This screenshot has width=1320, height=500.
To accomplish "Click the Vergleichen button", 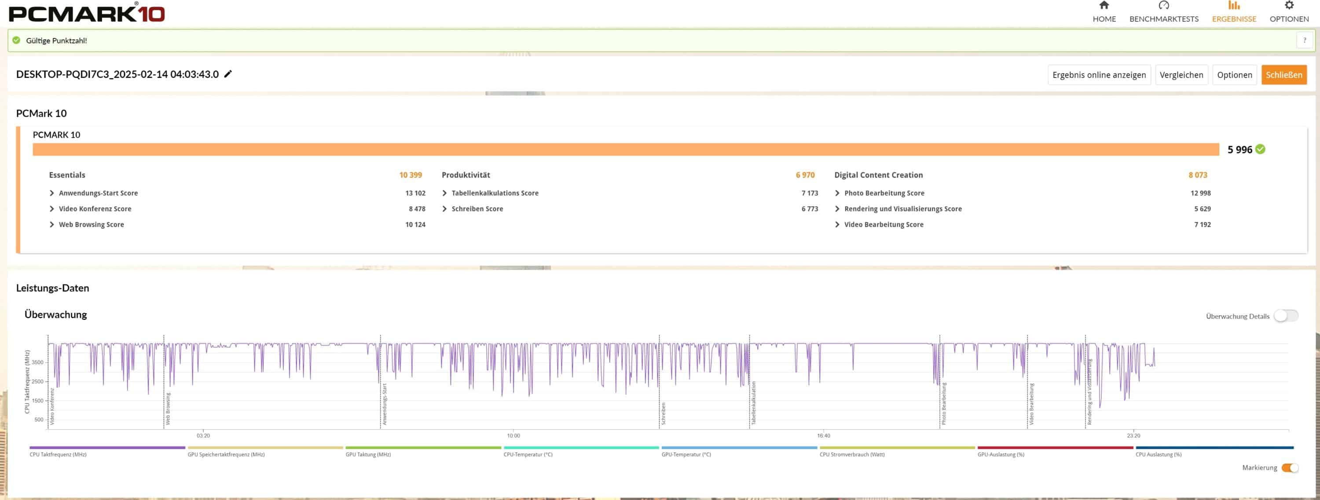I will pos(1181,75).
